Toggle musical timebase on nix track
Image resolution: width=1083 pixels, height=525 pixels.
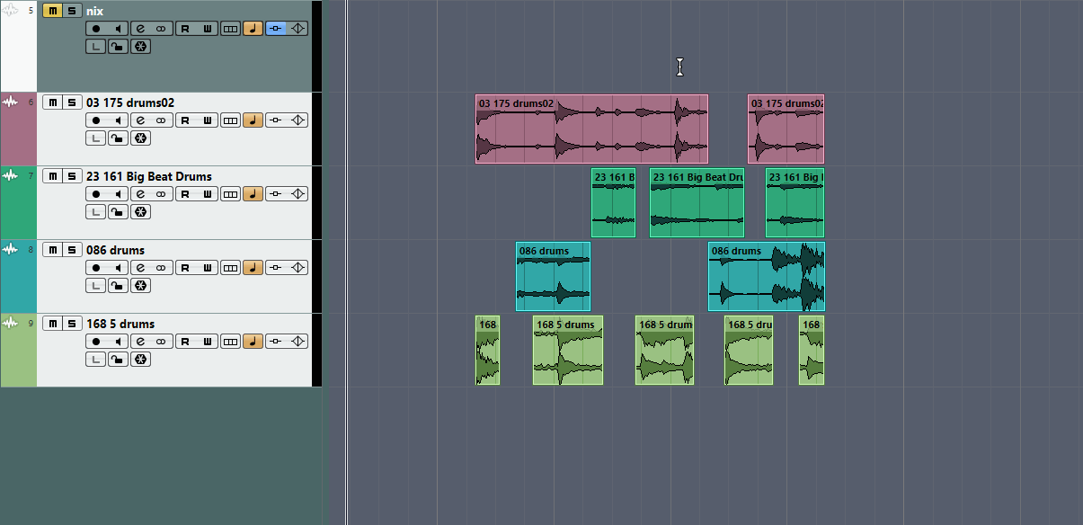pyautogui.click(x=253, y=29)
